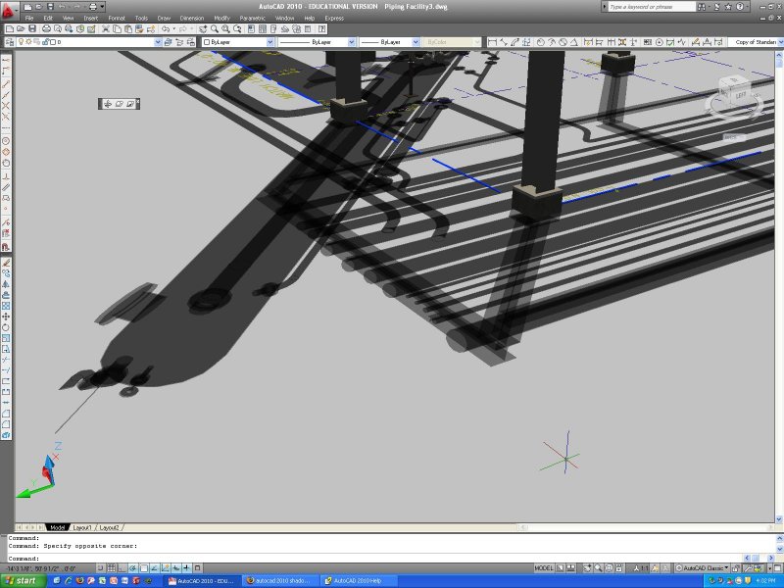This screenshot has height=588, width=784.
Task: Toggle the MODEL space button in status bar
Action: point(544,568)
